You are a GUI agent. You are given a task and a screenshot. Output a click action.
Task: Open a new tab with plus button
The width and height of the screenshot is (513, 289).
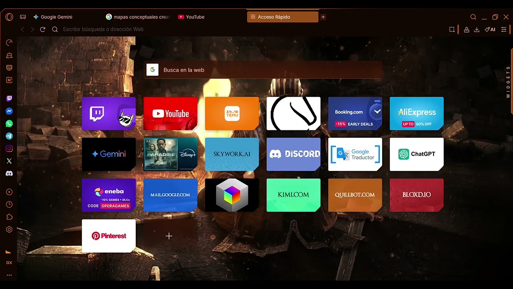pos(323,17)
